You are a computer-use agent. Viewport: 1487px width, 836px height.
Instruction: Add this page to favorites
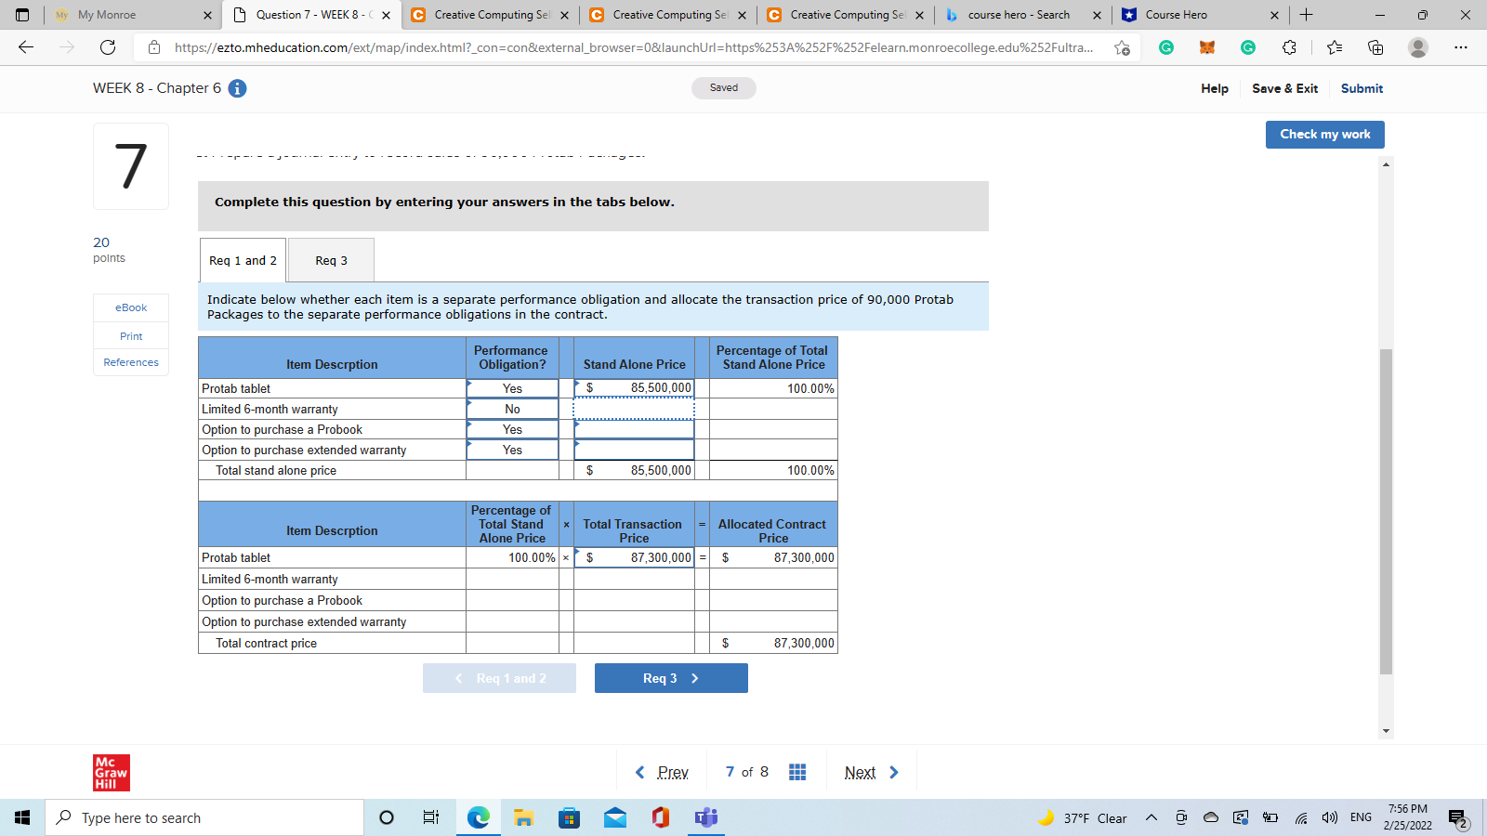coord(1123,47)
